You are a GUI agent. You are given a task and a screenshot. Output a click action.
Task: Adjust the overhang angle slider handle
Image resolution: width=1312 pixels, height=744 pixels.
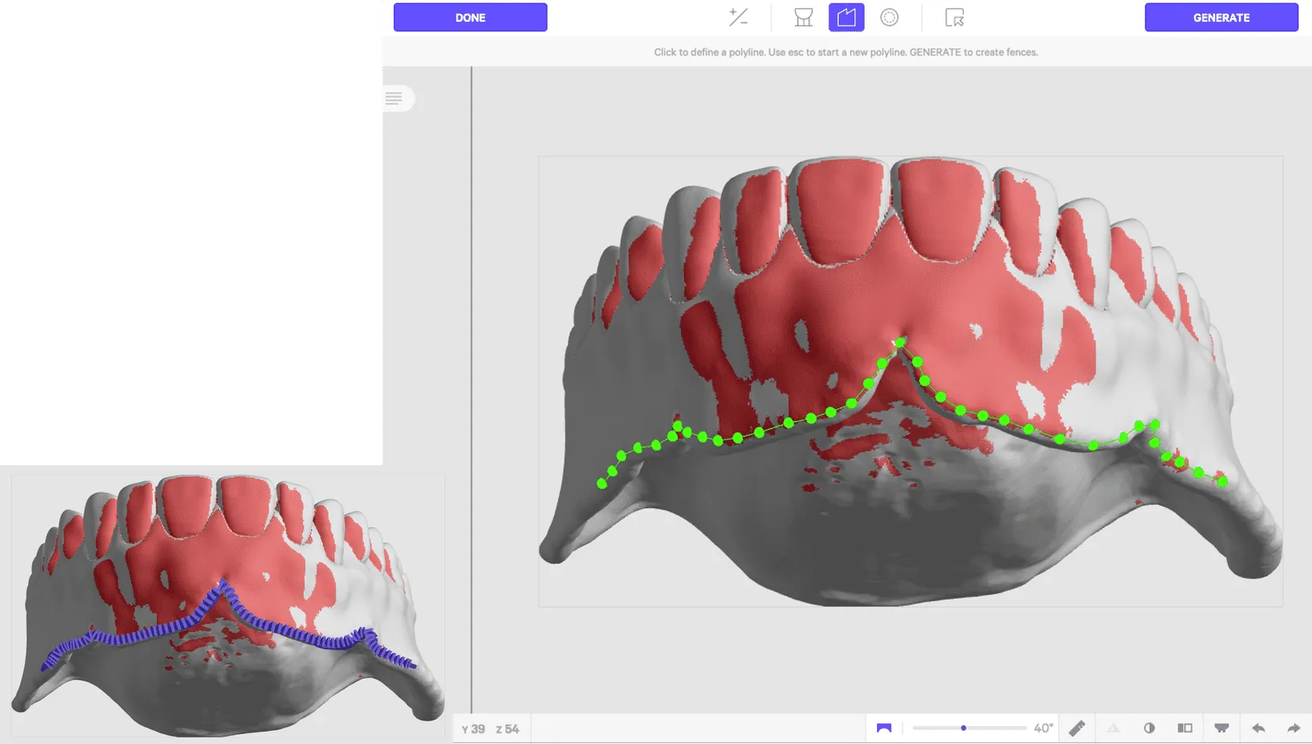point(964,728)
